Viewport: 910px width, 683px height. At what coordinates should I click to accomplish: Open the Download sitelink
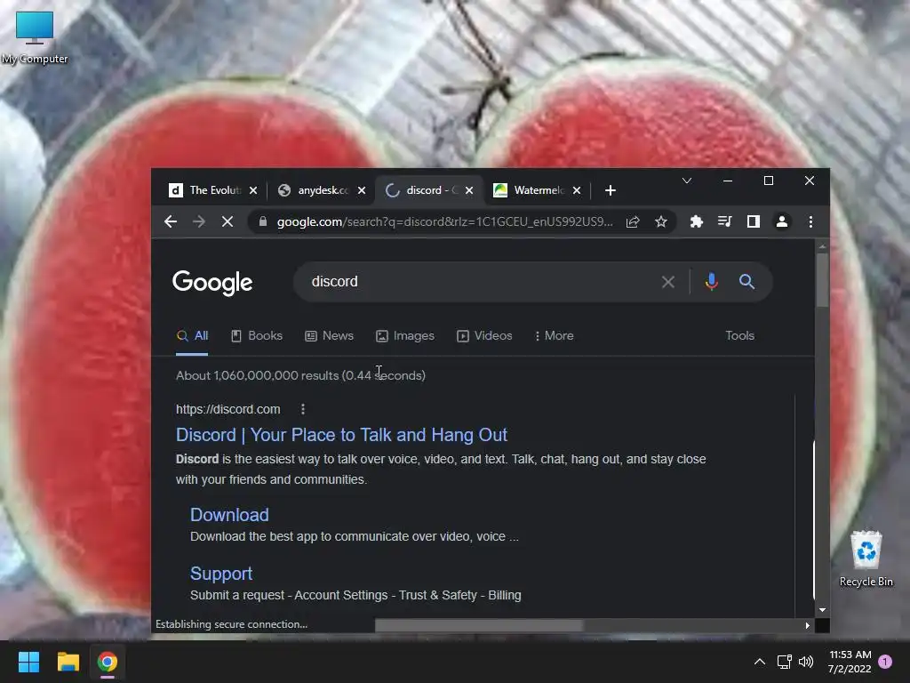229,515
